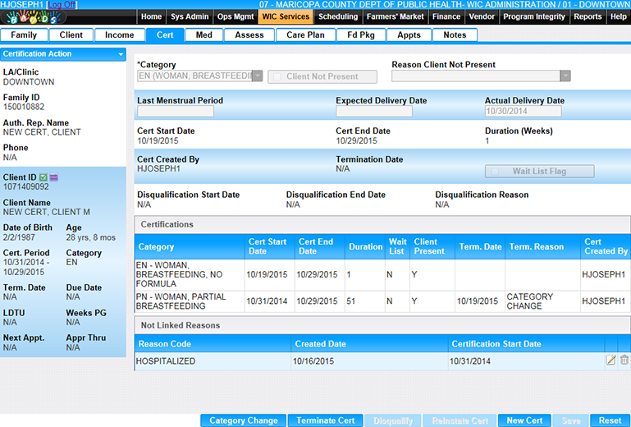Screen dimensions: 631x427
Task: Click the Log Off link
Action: coord(63,4)
